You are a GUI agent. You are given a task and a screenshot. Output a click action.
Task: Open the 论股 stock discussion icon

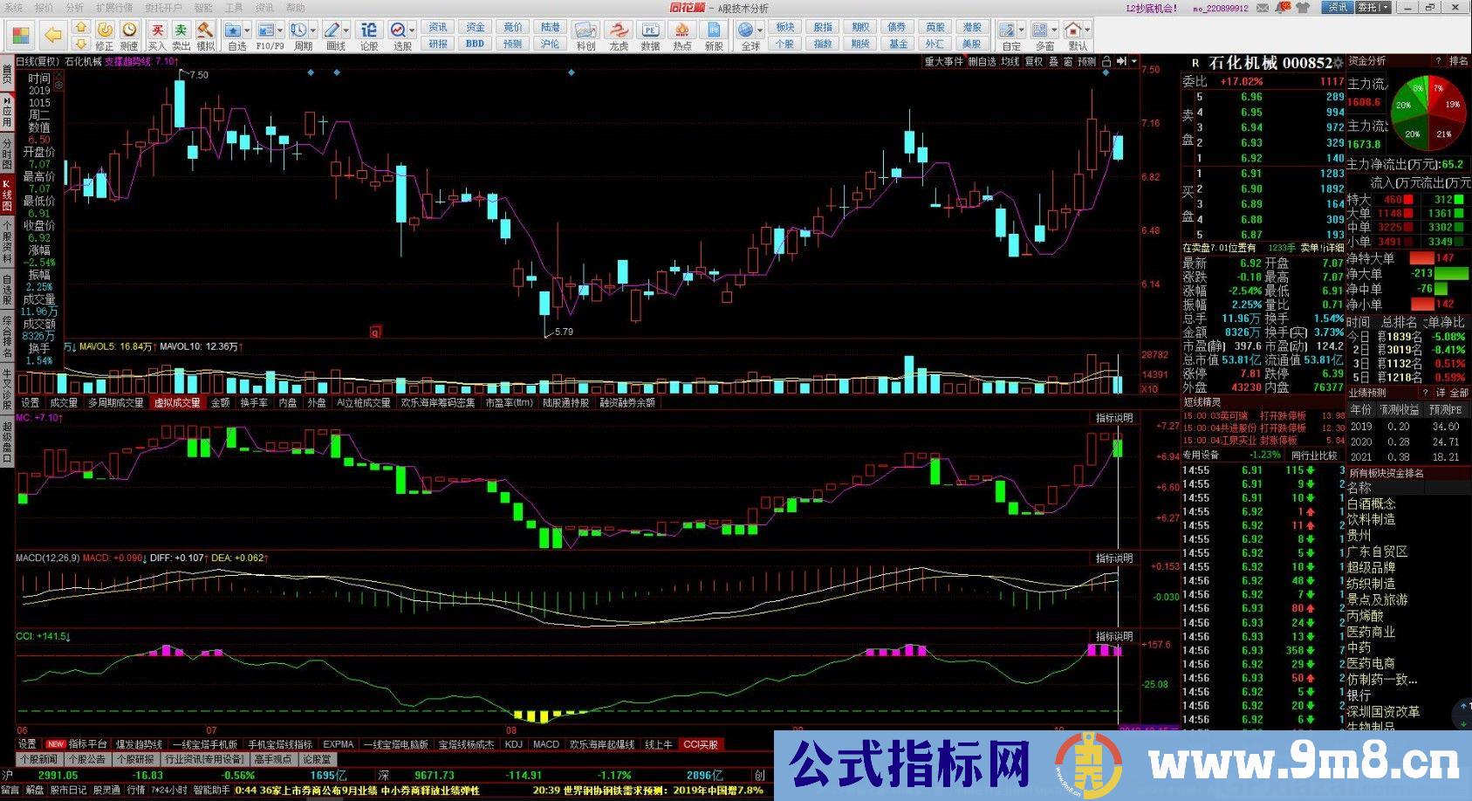tap(369, 35)
